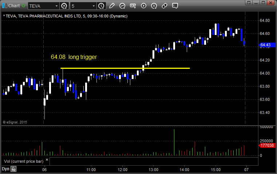Open the time template clock menu
Screen dimensions: 277x174
coord(102,6)
